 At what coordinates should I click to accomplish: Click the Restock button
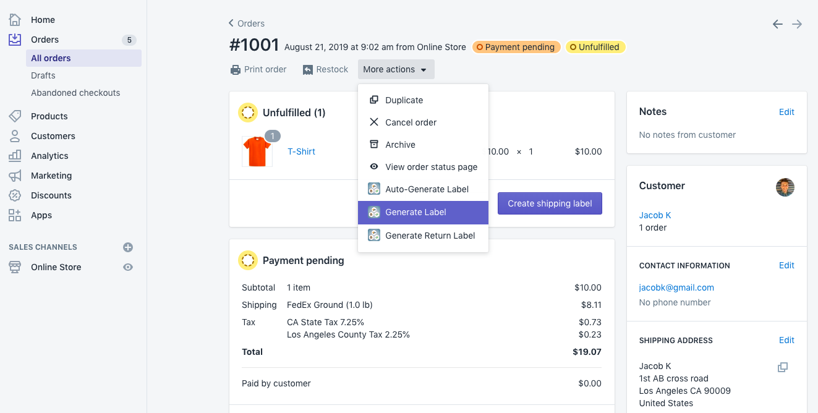pyautogui.click(x=326, y=69)
